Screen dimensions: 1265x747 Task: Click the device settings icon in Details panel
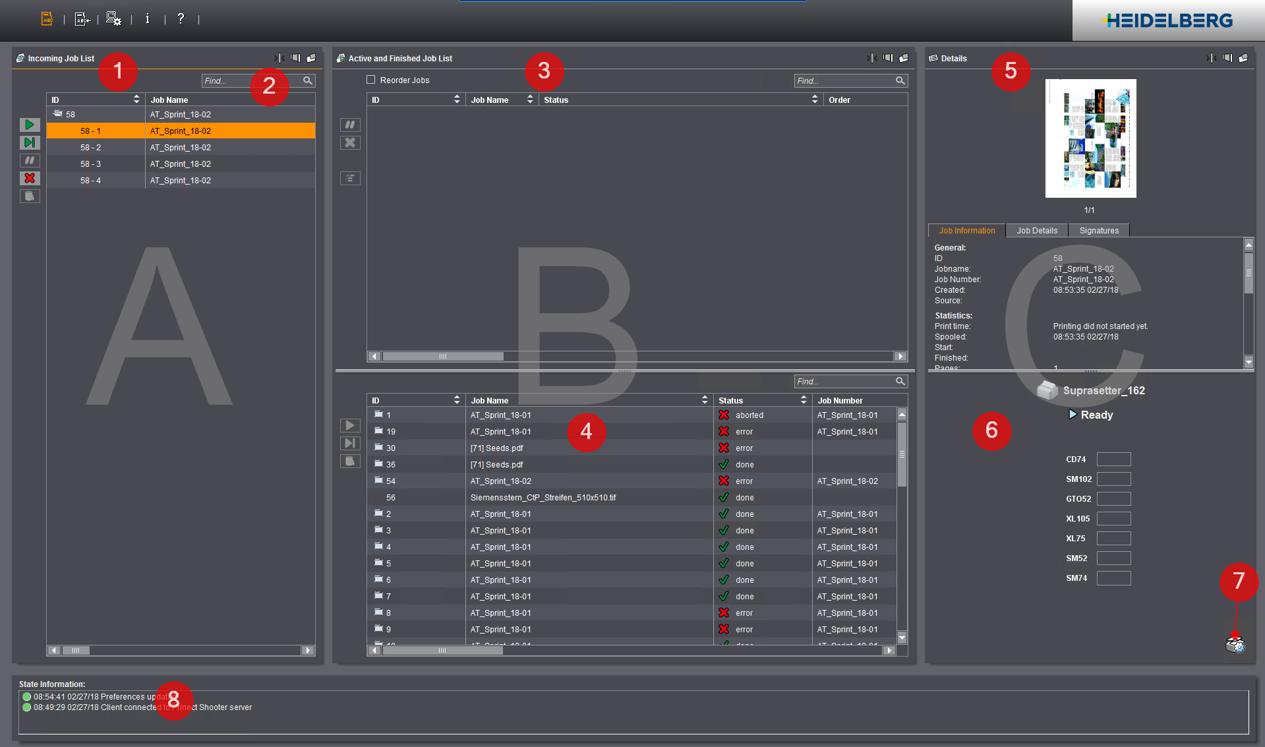coord(1235,644)
